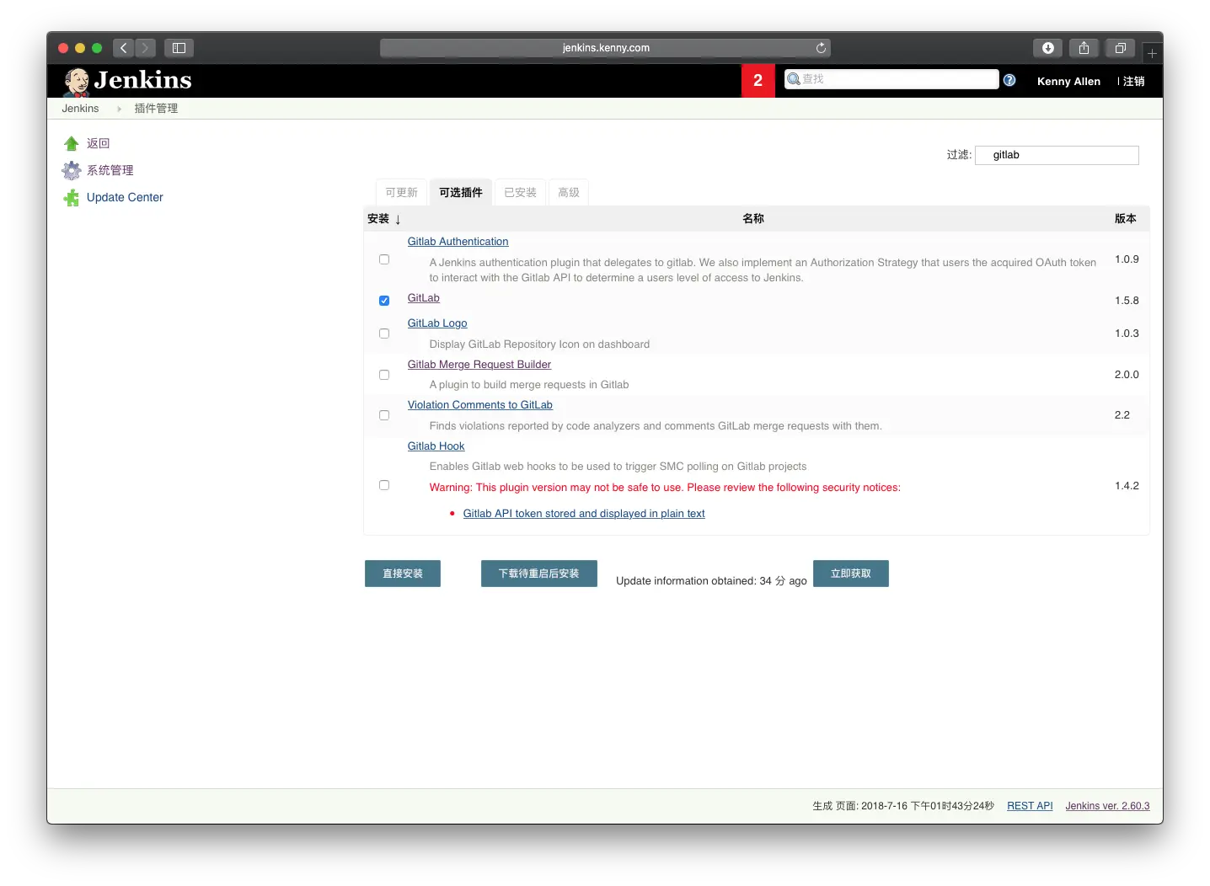Click version 1.4.2 for Gitlab Hook

(x=1127, y=486)
